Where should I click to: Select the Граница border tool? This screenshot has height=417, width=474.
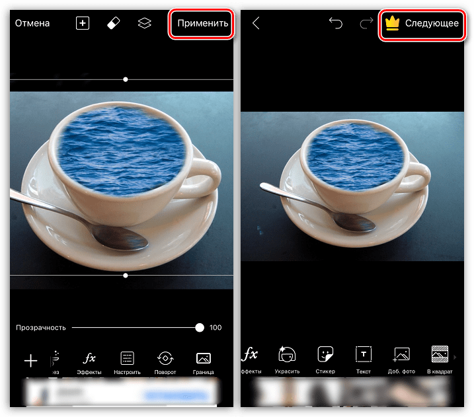pos(204,363)
